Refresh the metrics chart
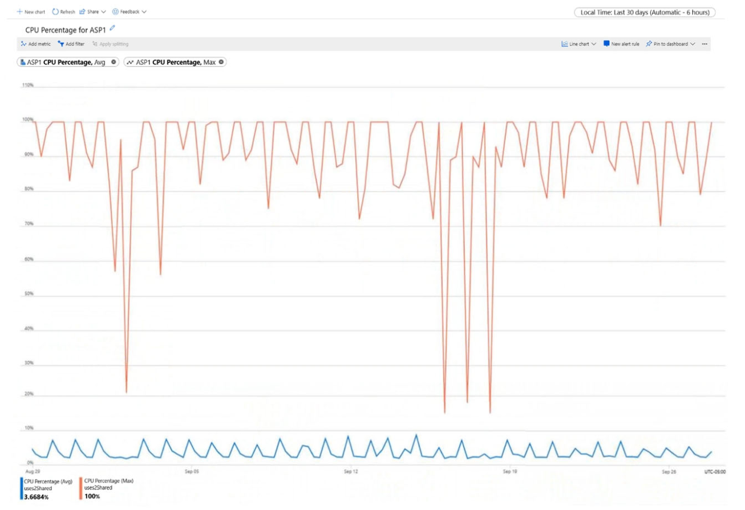The image size is (745, 510). pos(55,11)
